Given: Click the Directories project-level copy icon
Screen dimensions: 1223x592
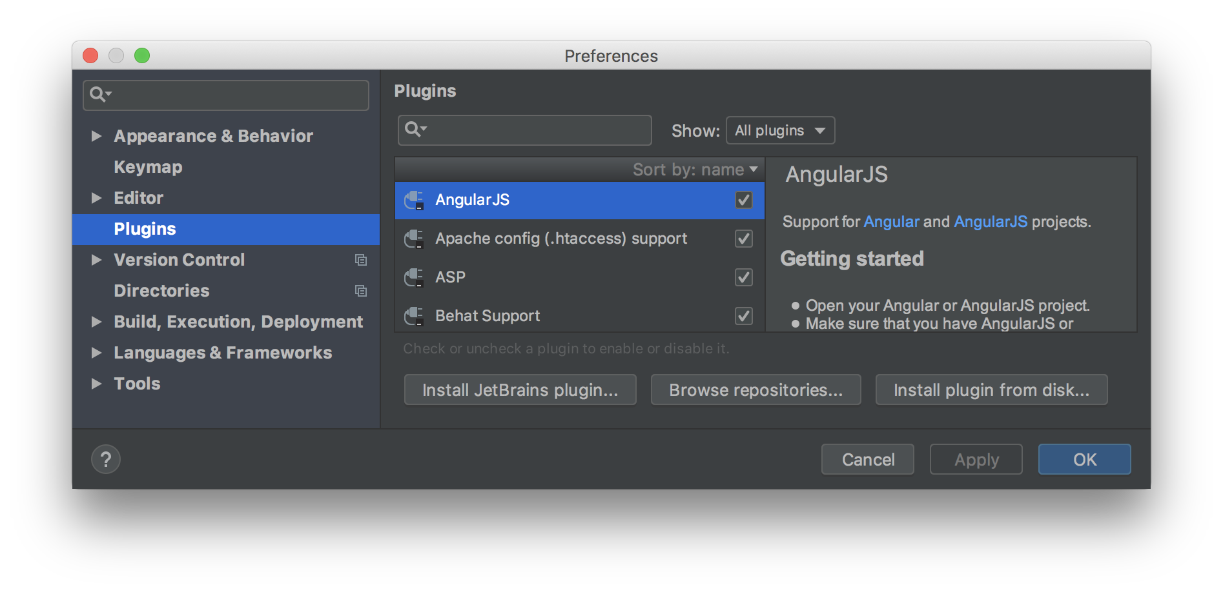Looking at the screenshot, I should 361,291.
